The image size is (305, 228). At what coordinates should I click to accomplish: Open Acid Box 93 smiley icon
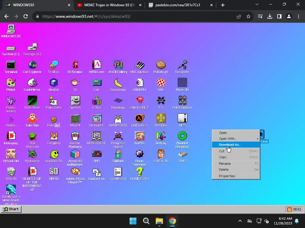point(54,156)
